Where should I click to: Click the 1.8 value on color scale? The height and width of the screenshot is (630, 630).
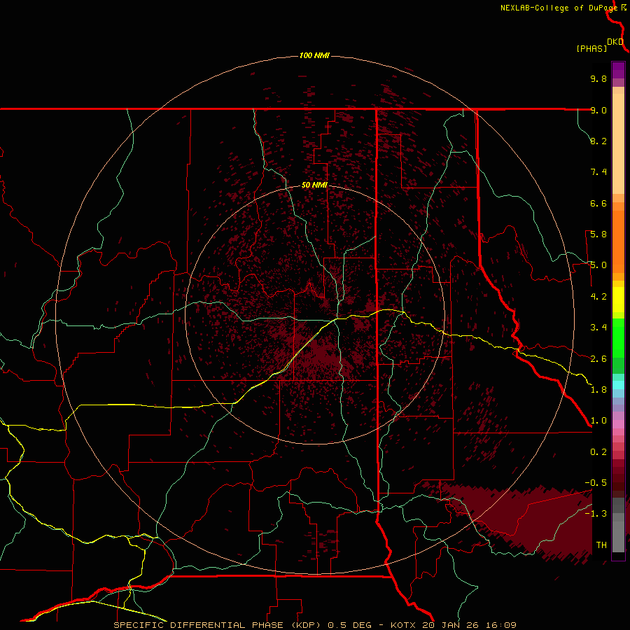[x=598, y=390]
